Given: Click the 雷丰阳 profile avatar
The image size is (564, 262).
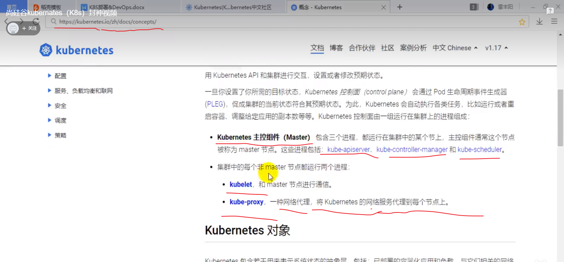Looking at the screenshot, I should pyautogui.click(x=490, y=7).
